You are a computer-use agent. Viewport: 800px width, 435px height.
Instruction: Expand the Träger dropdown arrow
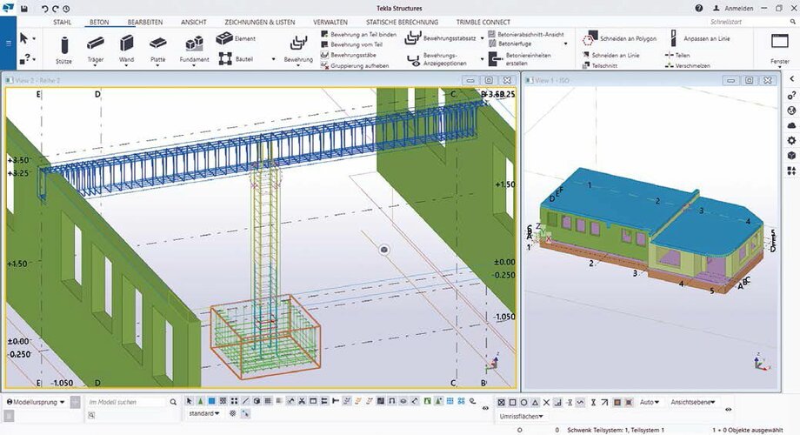point(96,65)
